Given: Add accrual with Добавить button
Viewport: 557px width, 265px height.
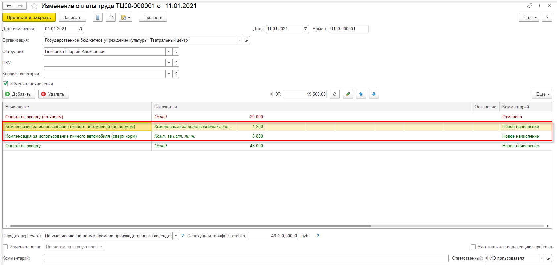Looking at the screenshot, I should (x=19, y=94).
